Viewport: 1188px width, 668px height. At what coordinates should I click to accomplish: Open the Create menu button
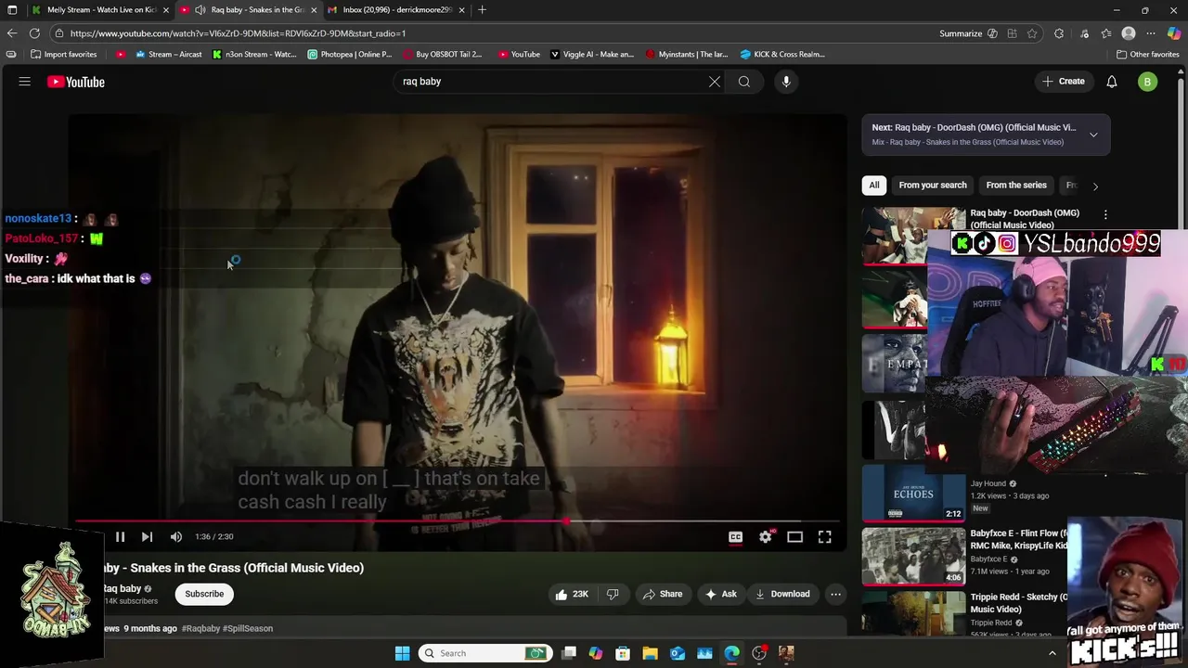[x=1064, y=82]
